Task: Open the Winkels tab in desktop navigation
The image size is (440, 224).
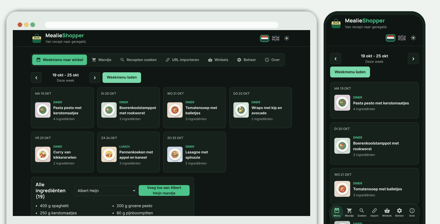Action: click(218, 60)
